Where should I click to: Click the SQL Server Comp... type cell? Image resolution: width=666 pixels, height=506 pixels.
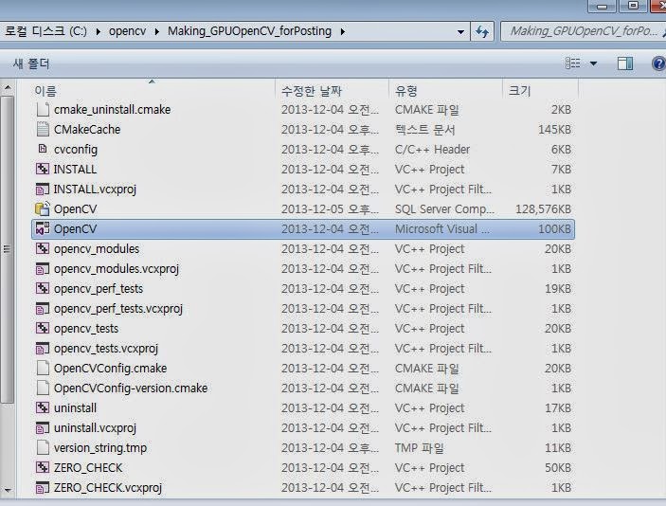444,209
